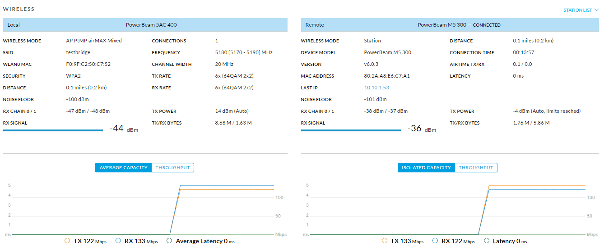
Task: Click the firmware version v6.0.3
Action: coord(371,64)
